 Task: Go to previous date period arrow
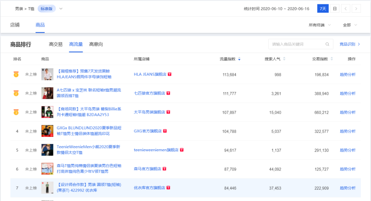346,9
